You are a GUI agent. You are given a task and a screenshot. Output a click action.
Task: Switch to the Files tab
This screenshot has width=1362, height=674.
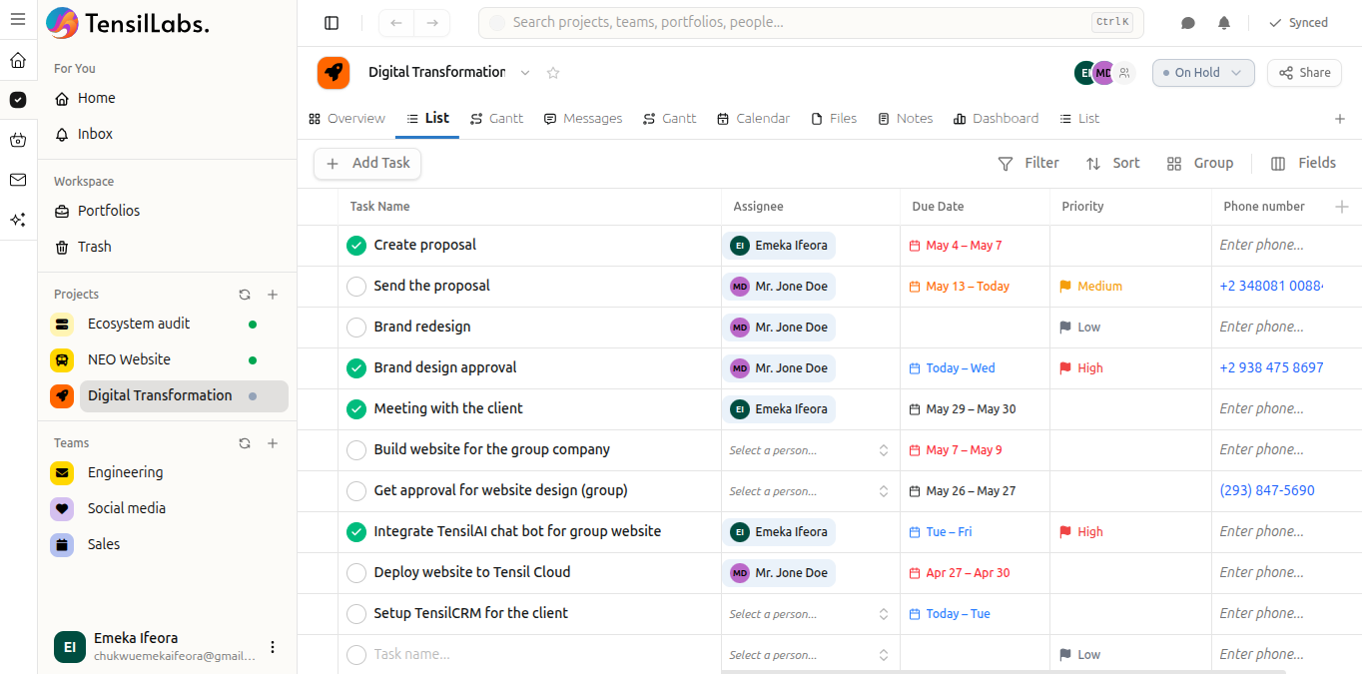(x=834, y=119)
